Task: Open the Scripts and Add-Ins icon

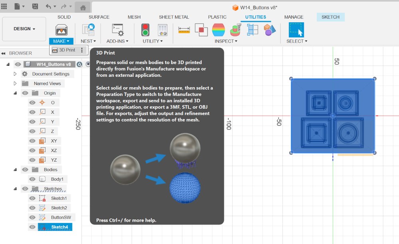Action: [118, 30]
